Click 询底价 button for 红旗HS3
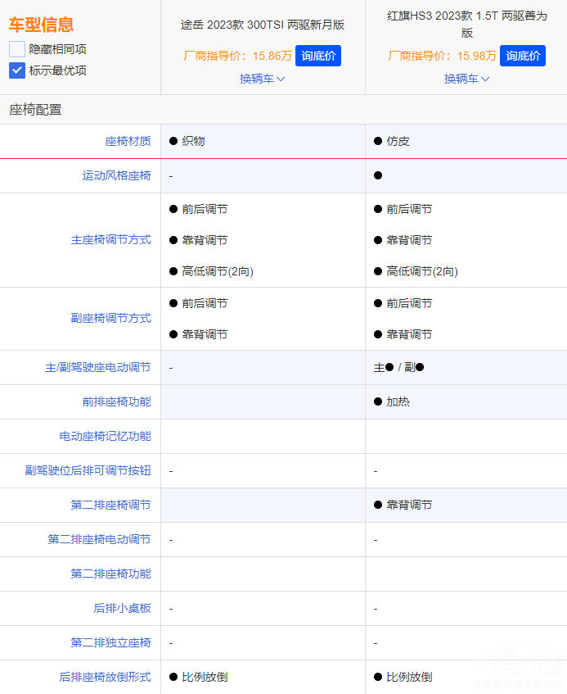The height and width of the screenshot is (694, 567). pos(523,56)
